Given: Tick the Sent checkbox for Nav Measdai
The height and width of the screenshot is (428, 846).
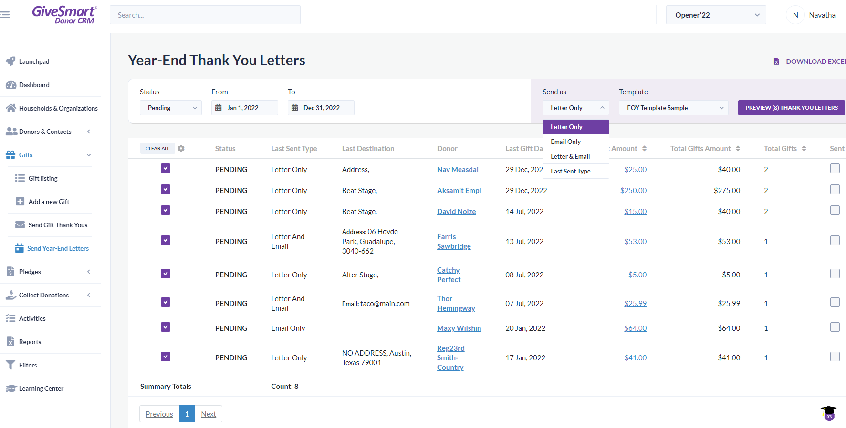Looking at the screenshot, I should [835, 168].
